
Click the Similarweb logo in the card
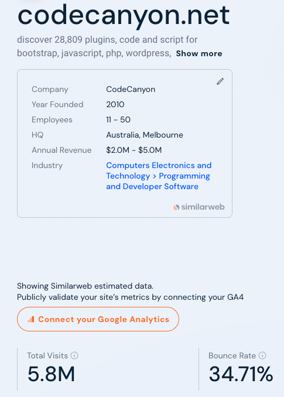pyautogui.click(x=199, y=207)
